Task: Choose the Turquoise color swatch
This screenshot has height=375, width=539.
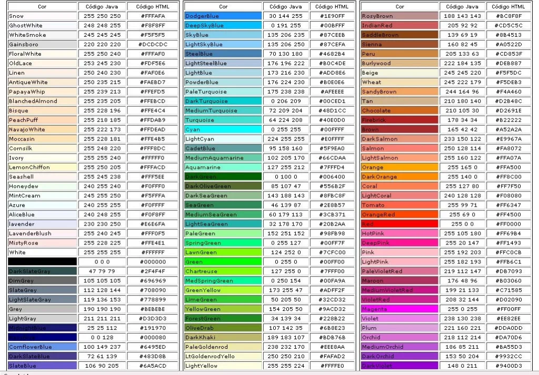Action: coord(223,120)
